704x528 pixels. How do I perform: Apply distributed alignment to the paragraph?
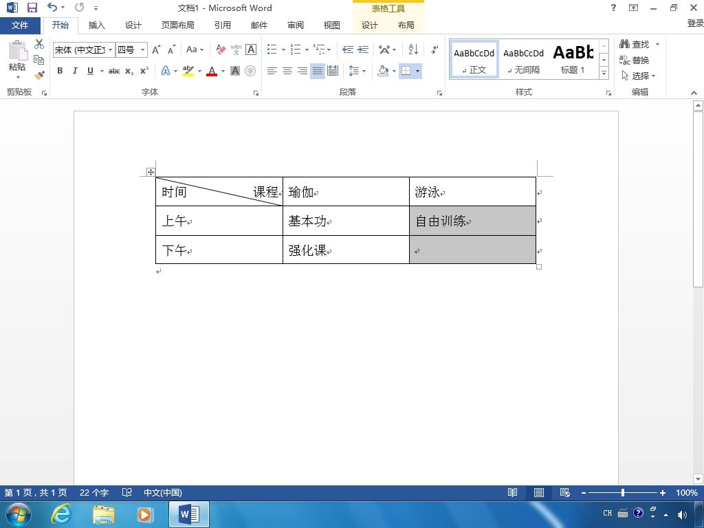point(333,71)
